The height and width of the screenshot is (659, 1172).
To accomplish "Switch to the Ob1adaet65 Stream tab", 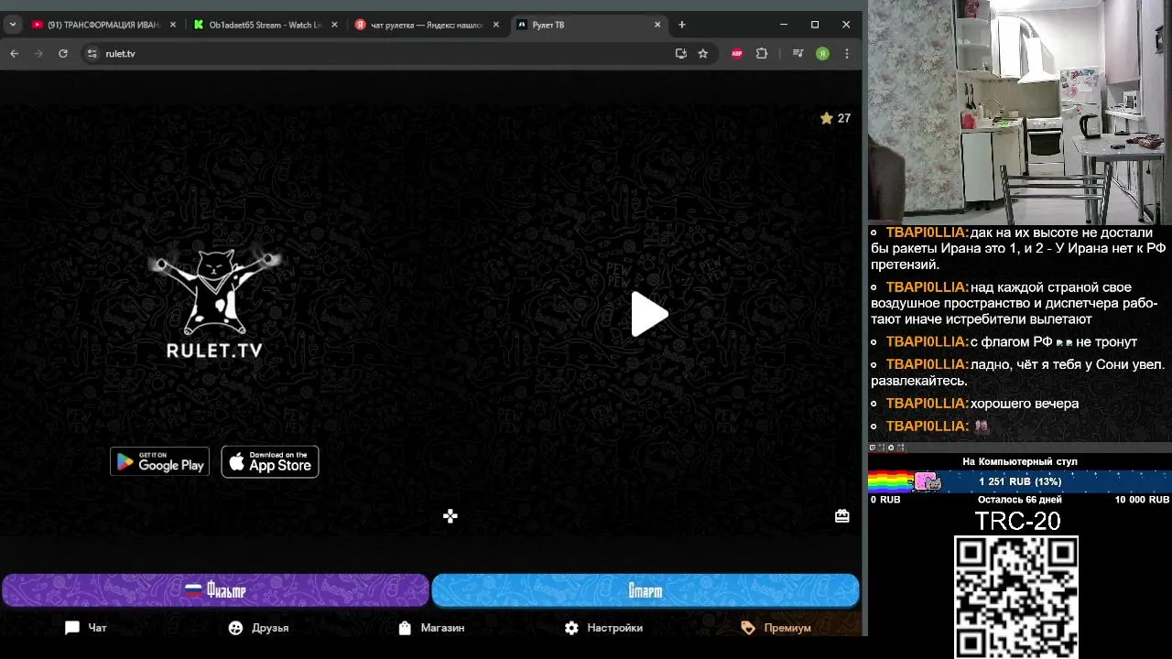I will [266, 25].
